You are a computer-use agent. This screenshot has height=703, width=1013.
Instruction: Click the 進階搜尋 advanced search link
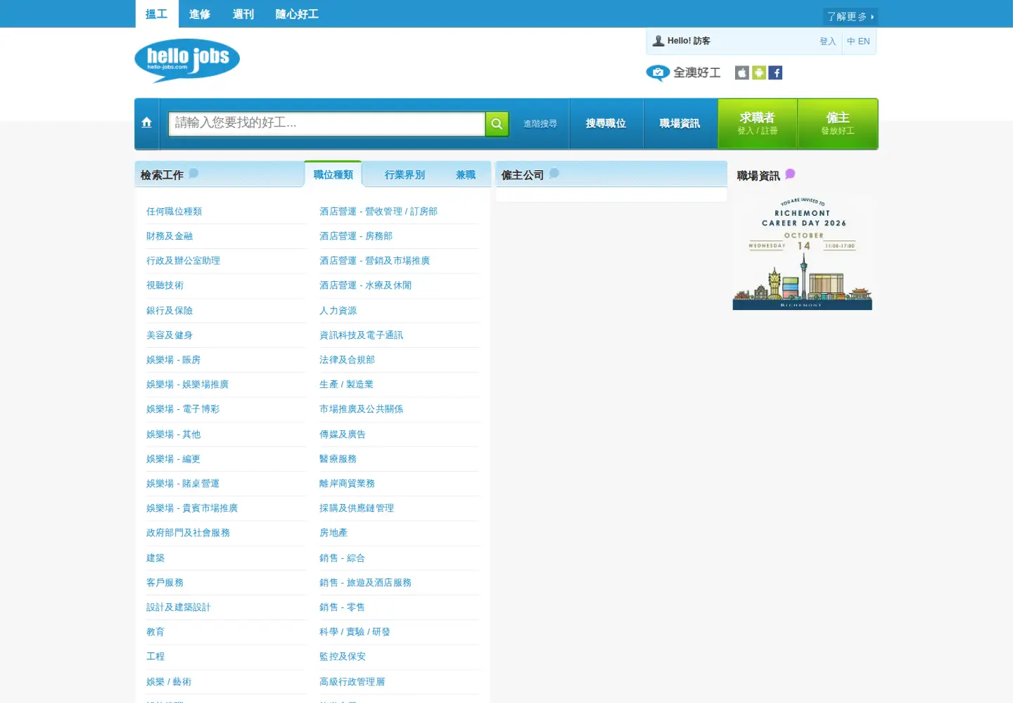540,124
